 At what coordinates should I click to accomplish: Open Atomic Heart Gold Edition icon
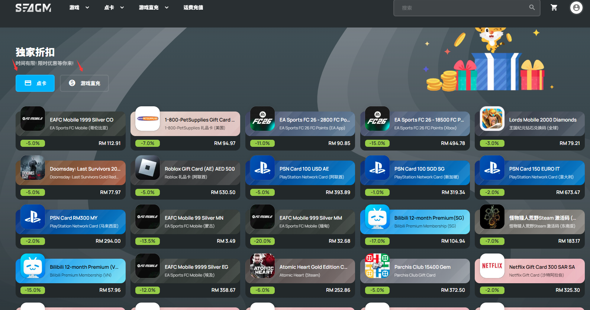pos(262,266)
